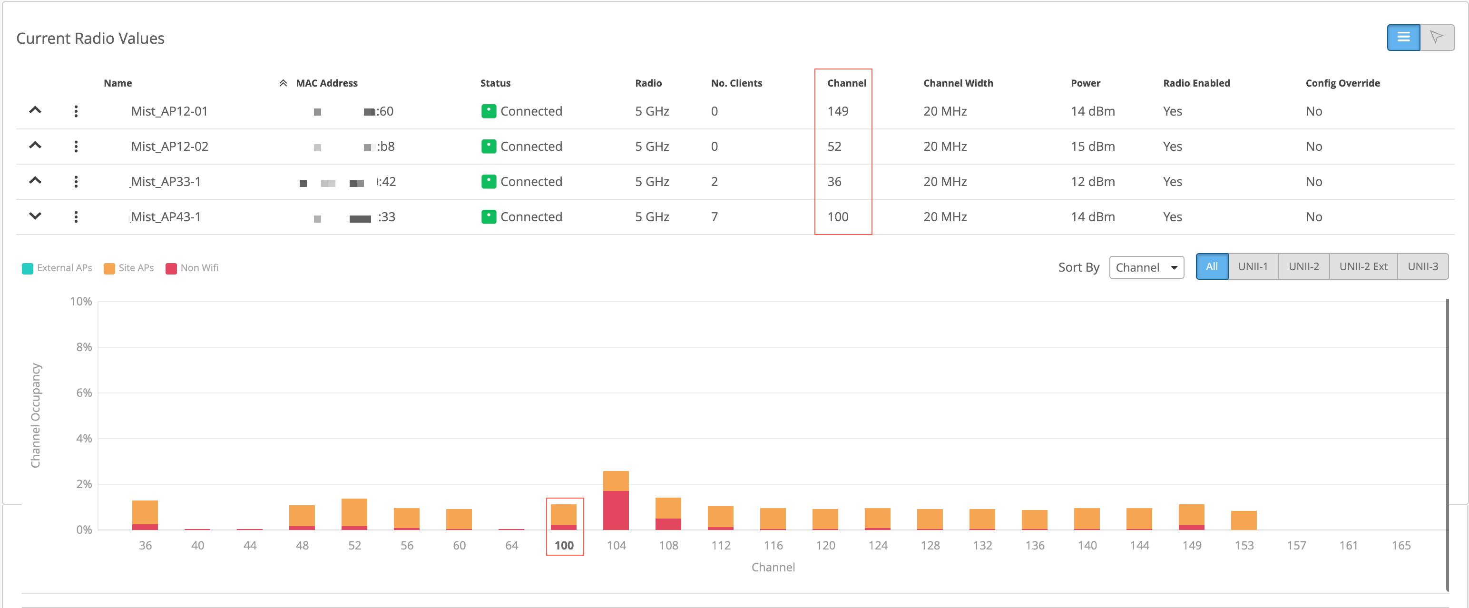
Task: Click sort arrows icon beside MAC Address
Action: [283, 83]
